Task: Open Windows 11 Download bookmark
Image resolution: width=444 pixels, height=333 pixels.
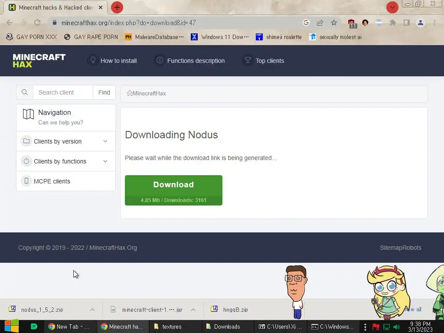Action: (x=220, y=37)
